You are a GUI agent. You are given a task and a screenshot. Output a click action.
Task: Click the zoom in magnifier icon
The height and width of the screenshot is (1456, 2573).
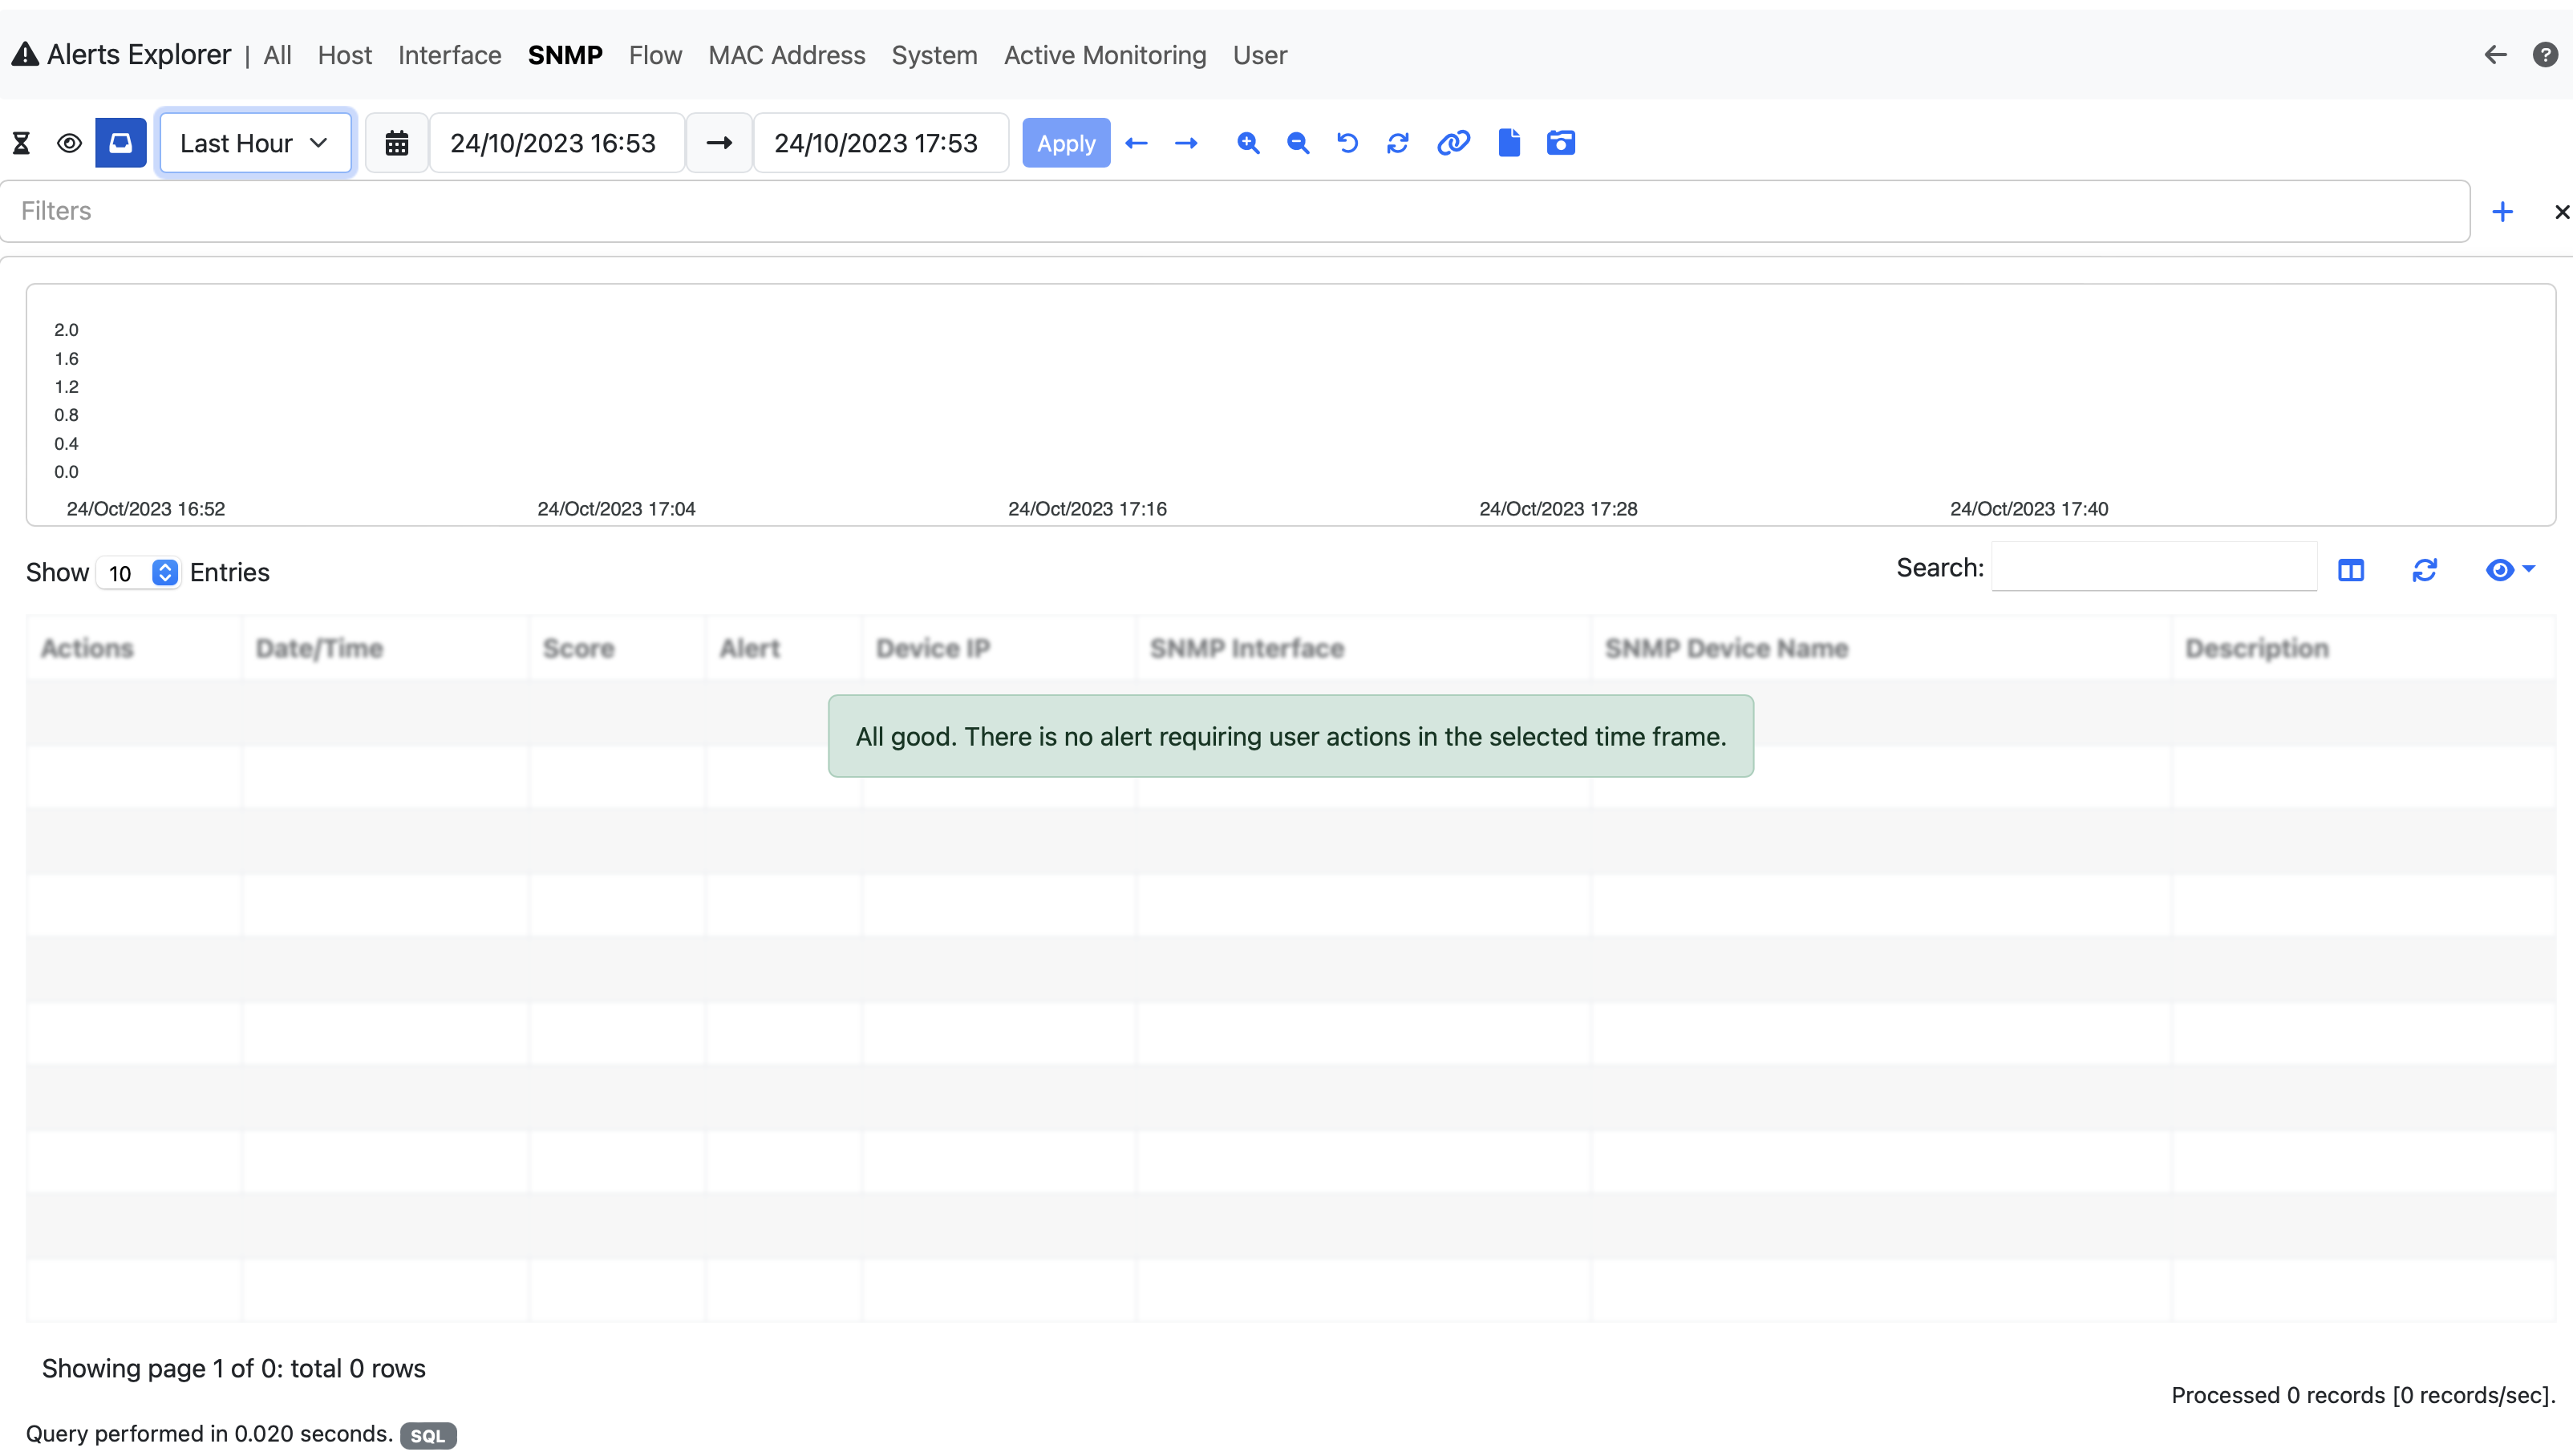pyautogui.click(x=1247, y=143)
